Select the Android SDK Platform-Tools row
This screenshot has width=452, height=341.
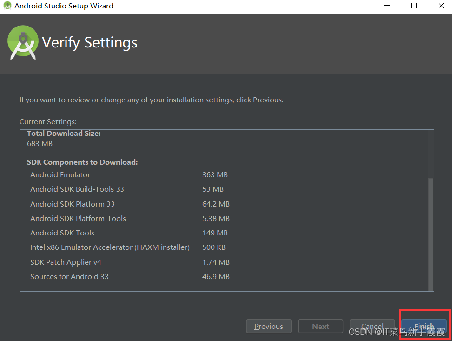coord(130,218)
